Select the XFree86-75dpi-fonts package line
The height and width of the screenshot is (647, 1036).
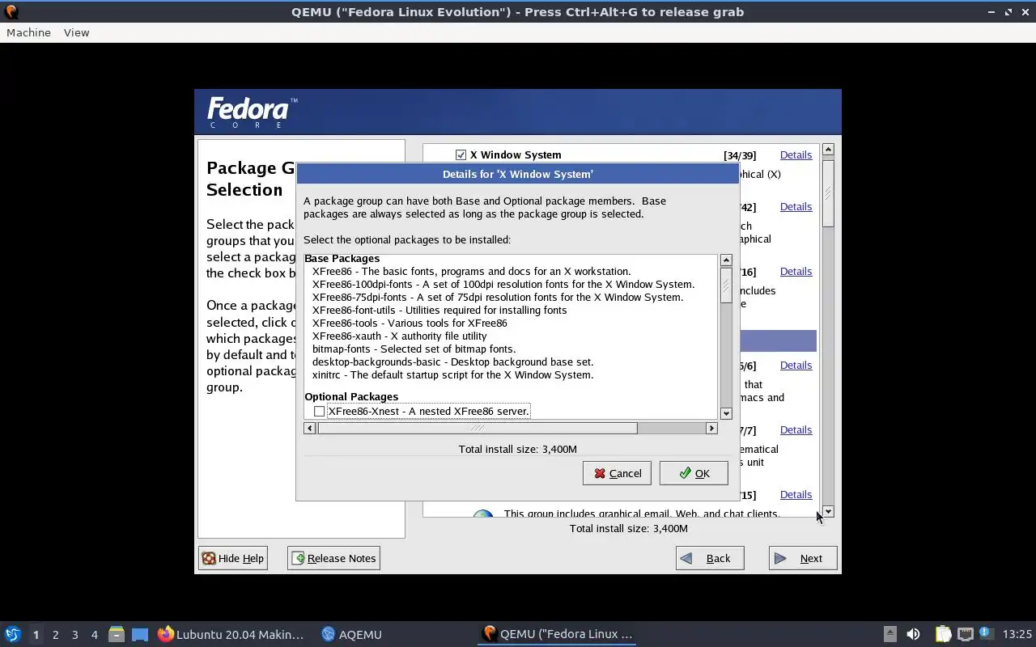pos(498,297)
